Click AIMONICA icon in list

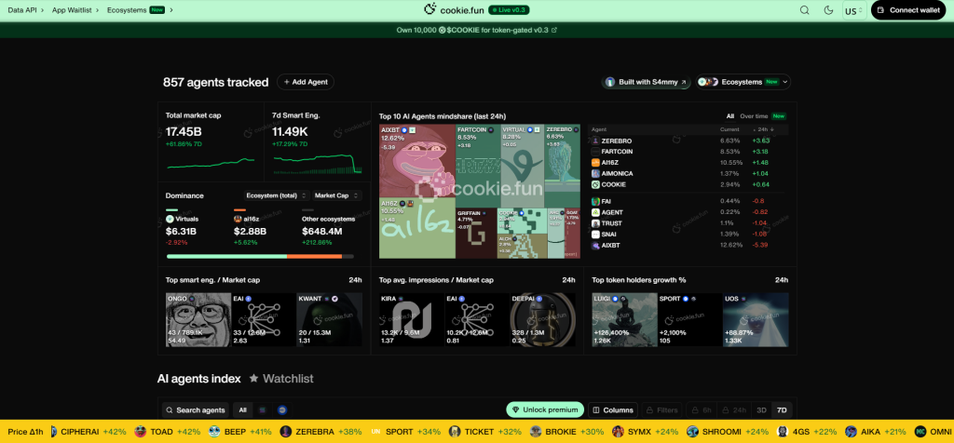pos(595,174)
